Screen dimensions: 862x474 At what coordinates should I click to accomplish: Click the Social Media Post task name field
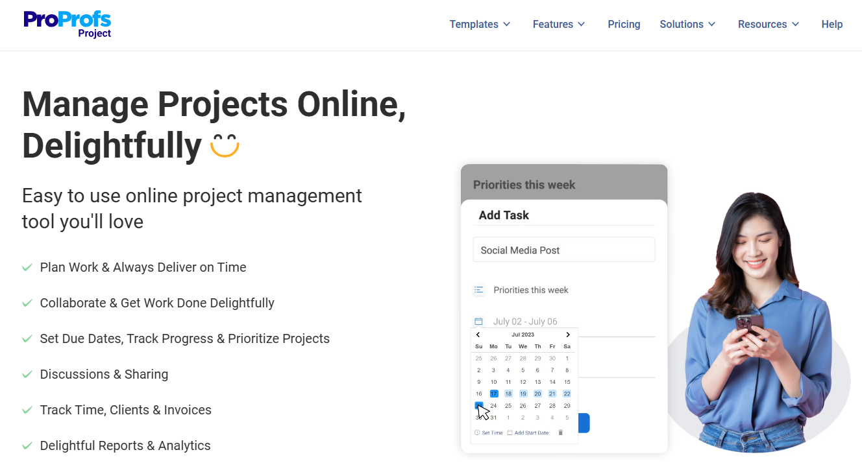(563, 250)
